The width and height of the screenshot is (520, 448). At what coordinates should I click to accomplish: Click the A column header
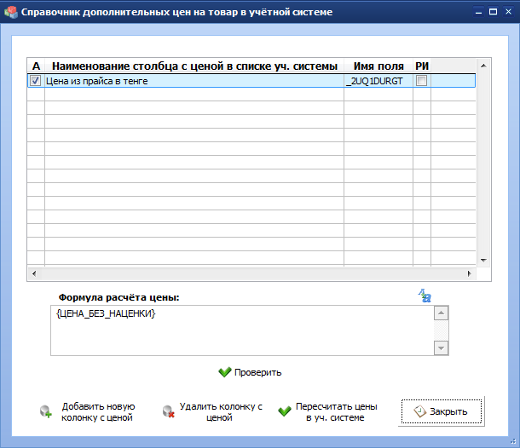[36, 66]
